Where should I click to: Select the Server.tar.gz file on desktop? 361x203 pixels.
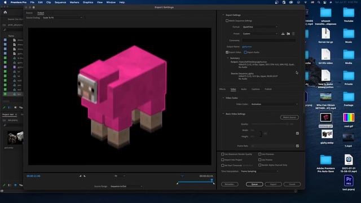coord(325,36)
